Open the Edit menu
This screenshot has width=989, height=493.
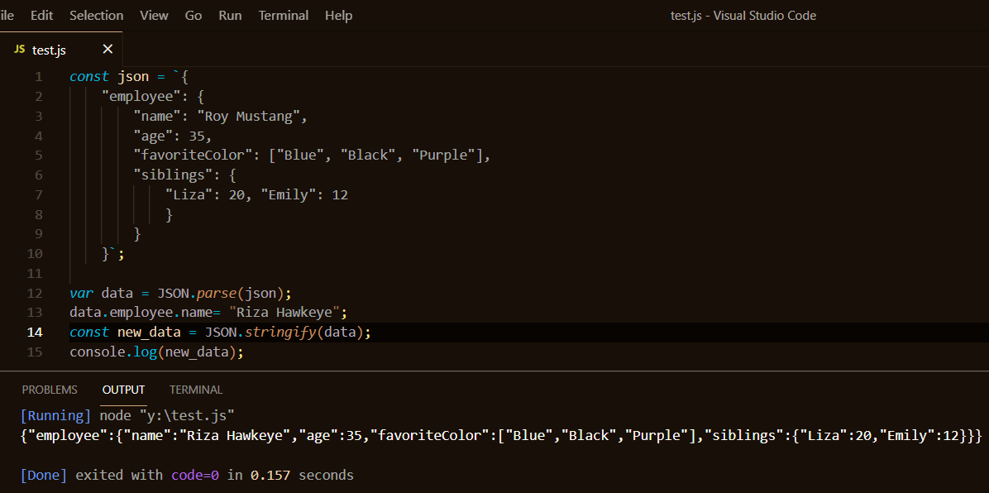(x=41, y=15)
